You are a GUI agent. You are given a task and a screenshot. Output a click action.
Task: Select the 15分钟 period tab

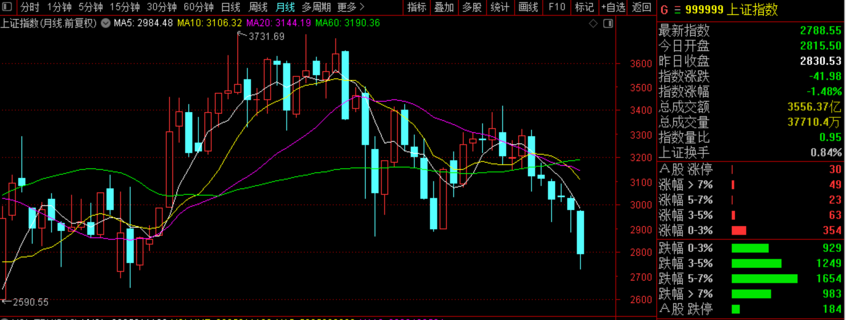(125, 7)
